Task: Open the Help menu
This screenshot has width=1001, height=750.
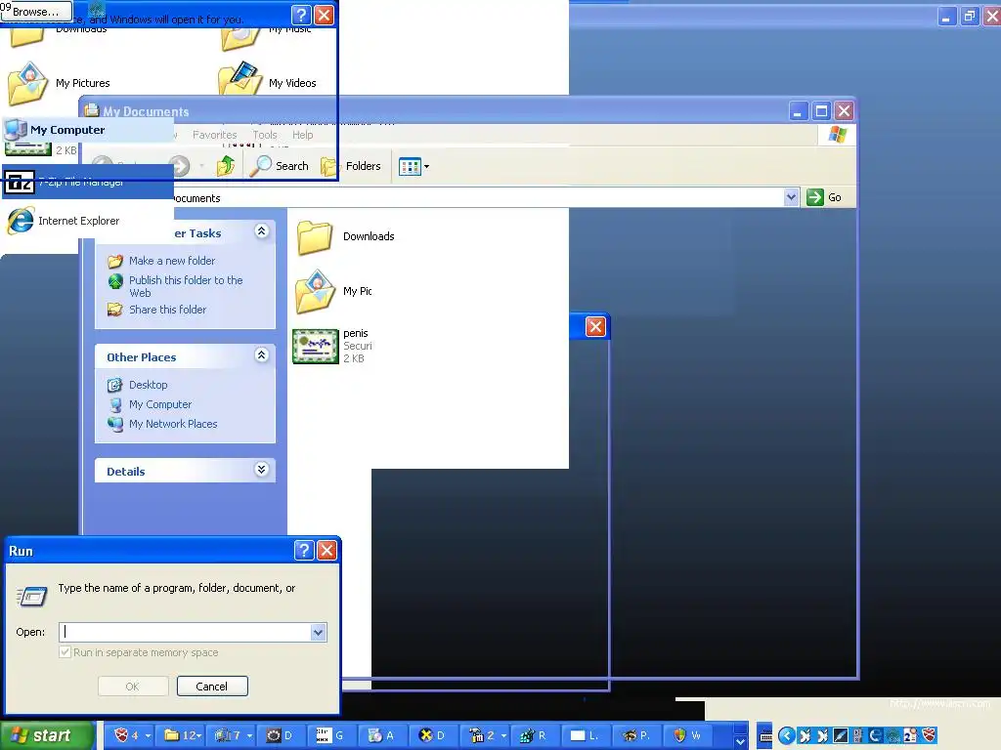Action: point(303,135)
